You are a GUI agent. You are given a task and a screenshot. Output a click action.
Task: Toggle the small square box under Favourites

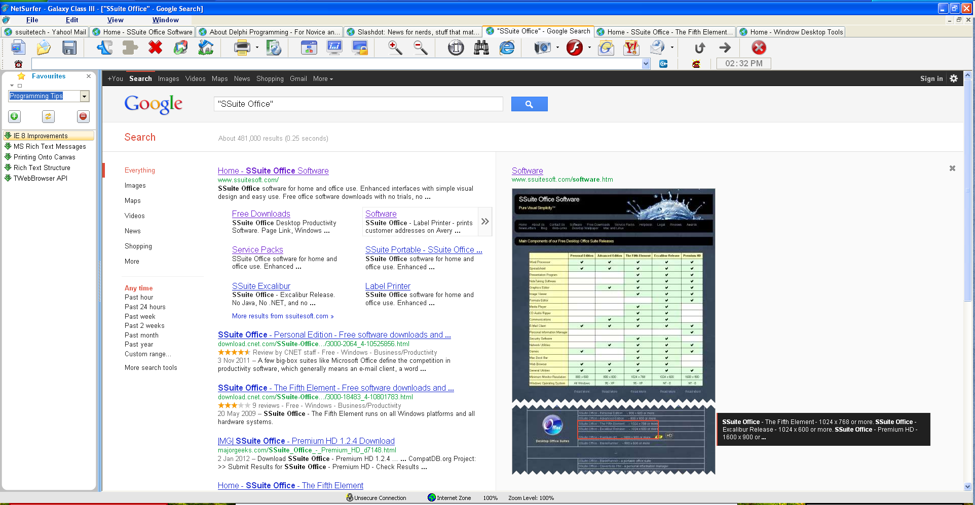(20, 86)
